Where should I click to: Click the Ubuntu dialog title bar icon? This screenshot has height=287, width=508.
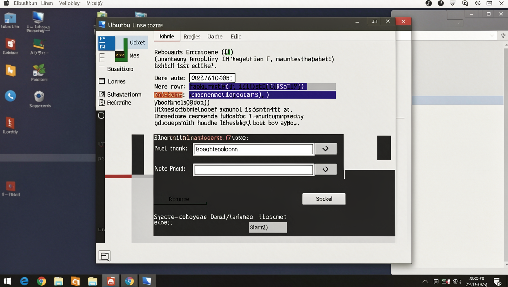click(x=102, y=25)
